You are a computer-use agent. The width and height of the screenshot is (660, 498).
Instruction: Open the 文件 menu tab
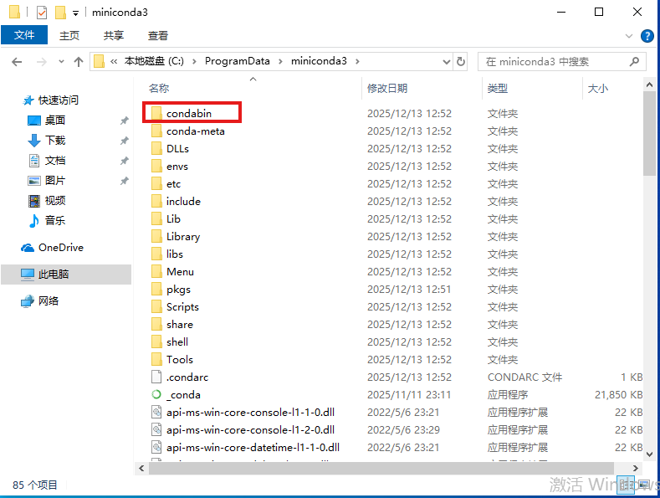[x=24, y=35]
